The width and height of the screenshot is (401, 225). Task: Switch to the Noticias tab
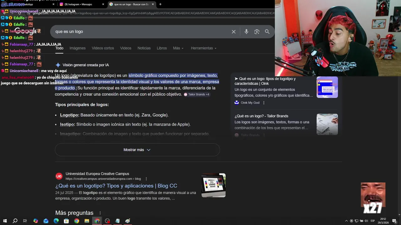coord(144,48)
